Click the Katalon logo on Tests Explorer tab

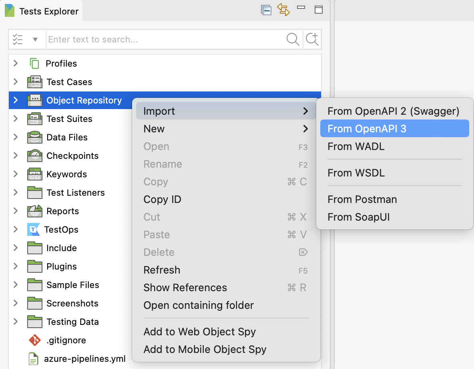(9, 10)
